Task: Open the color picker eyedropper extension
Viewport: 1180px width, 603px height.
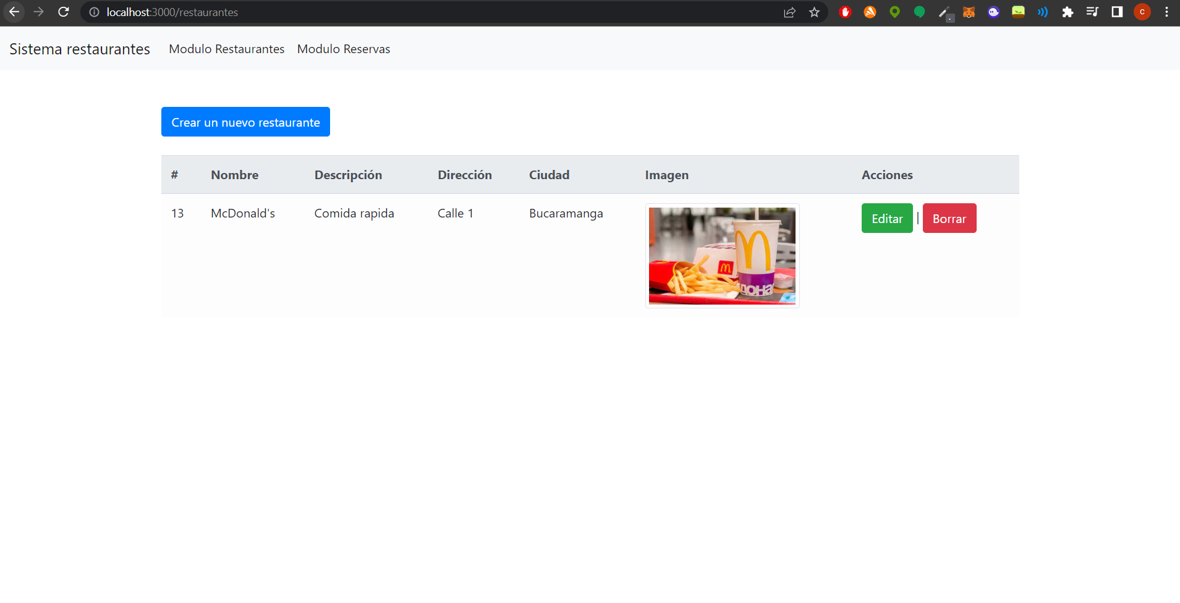Action: [944, 12]
